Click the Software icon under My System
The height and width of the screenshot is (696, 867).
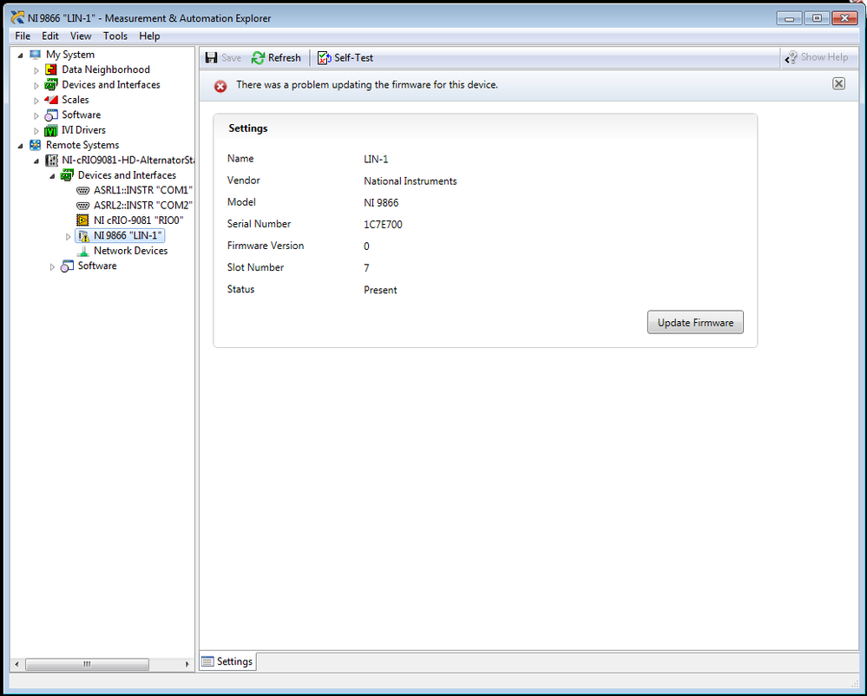51,115
